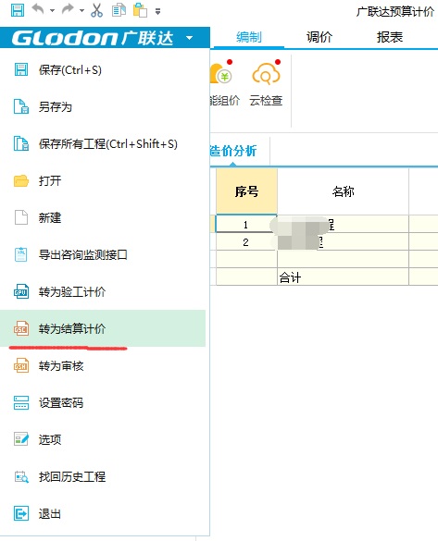This screenshot has height=541, width=438.
Task: Select 保存(Ctrl+S) menu entry
Action: point(103,69)
